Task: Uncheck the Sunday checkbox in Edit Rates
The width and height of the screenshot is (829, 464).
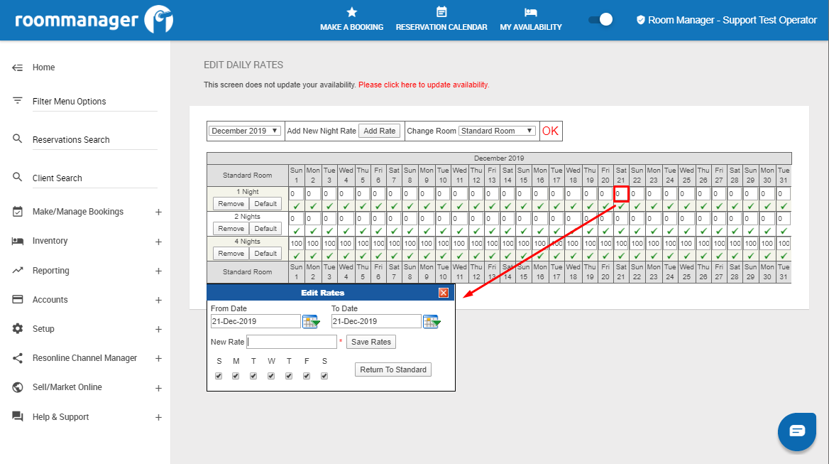Action: point(219,376)
